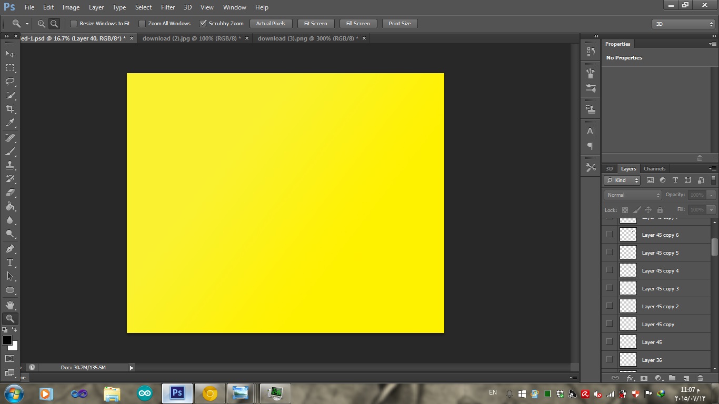Click the background color swatch

pyautogui.click(x=14, y=347)
